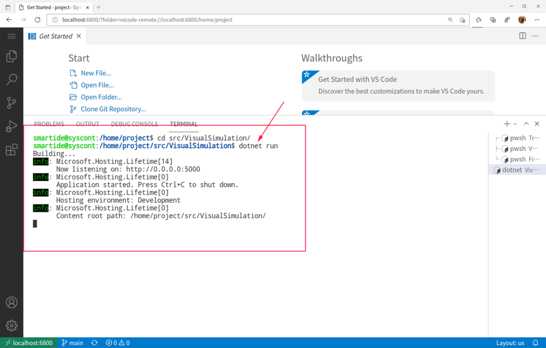Click the browser tab actions menu icon
This screenshot has height=348, width=546.
click(x=8, y=7)
